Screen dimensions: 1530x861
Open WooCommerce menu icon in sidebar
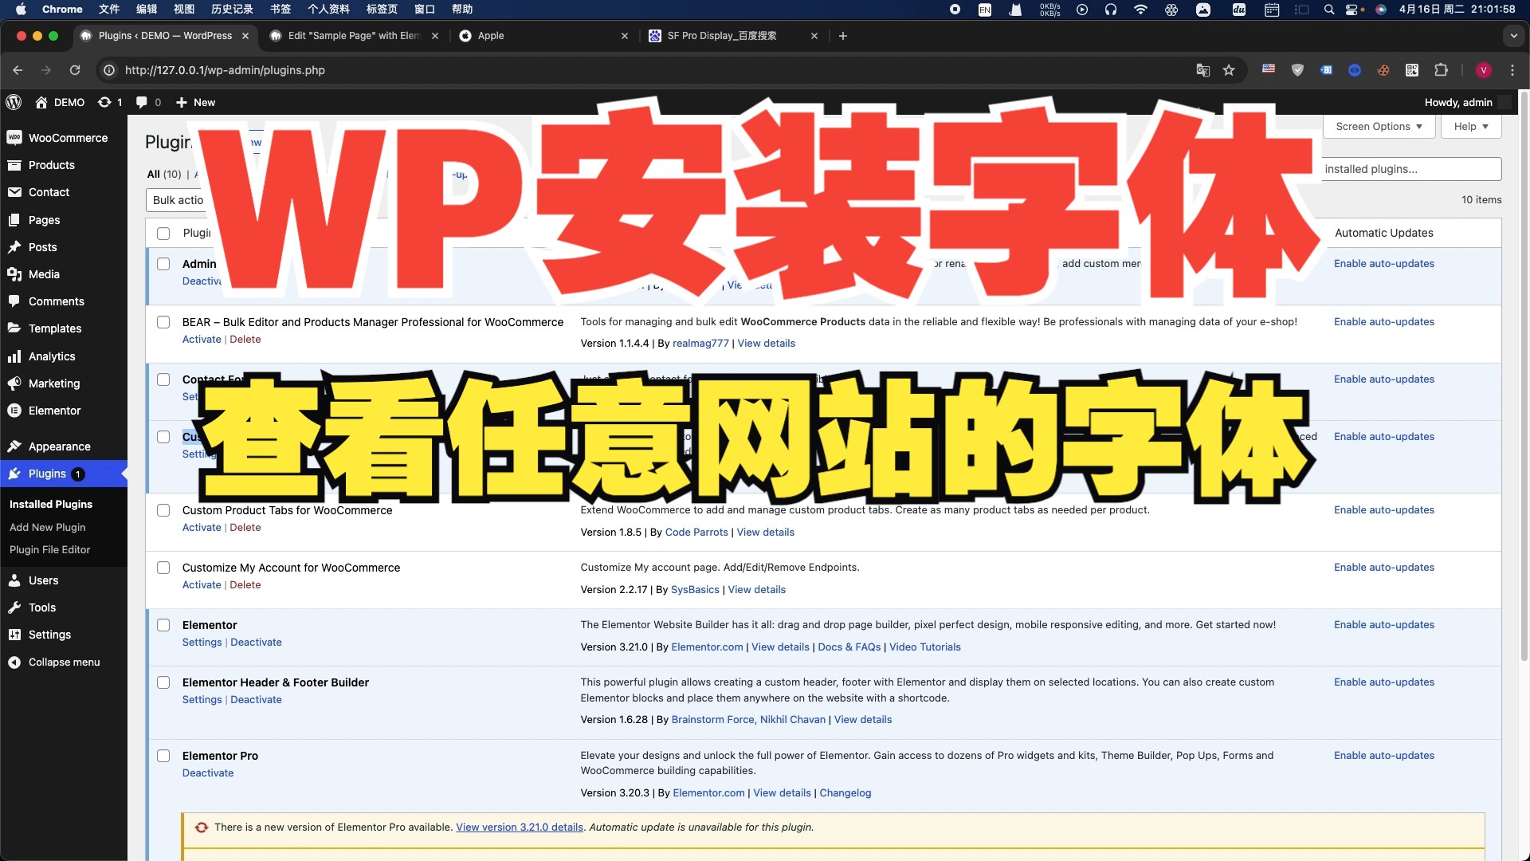click(14, 138)
